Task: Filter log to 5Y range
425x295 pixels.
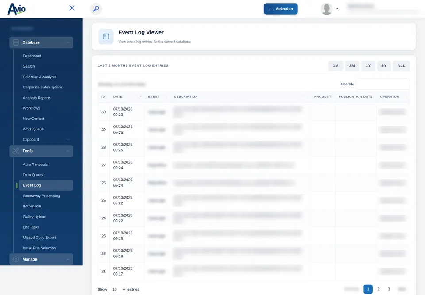Action: click(x=384, y=66)
